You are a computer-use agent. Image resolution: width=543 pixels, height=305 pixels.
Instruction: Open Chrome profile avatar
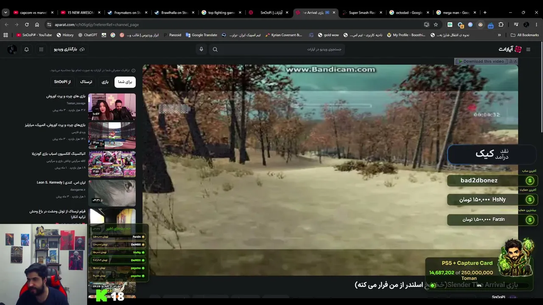coord(526,25)
